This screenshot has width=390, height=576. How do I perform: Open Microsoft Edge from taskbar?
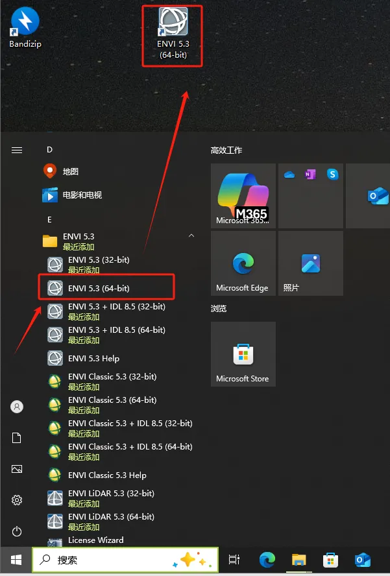pos(267,560)
